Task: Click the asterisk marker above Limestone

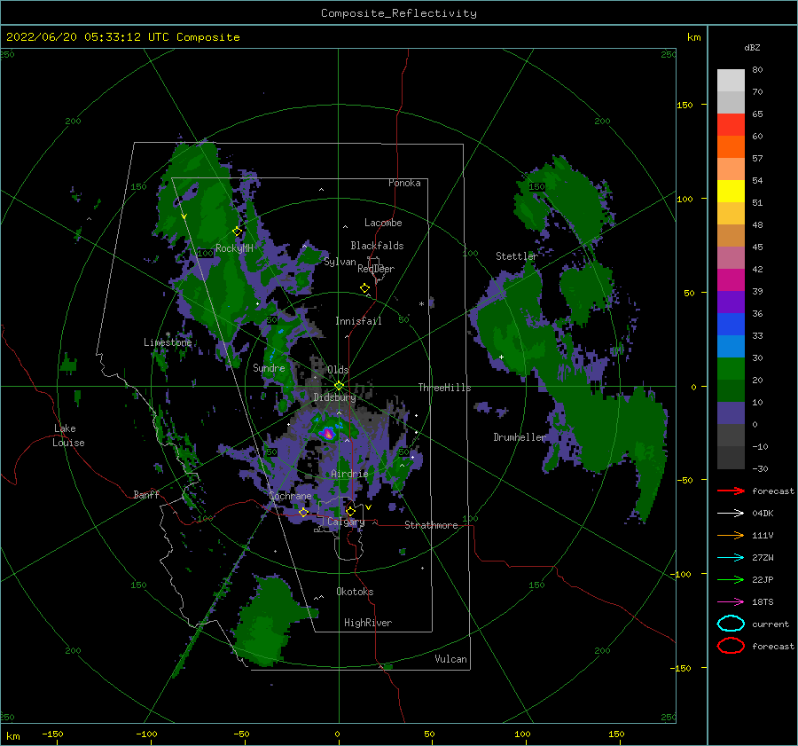Action: pyautogui.click(x=168, y=334)
